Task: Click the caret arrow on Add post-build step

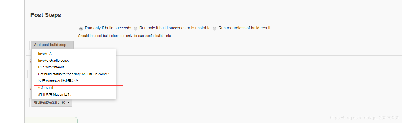Action: point(70,45)
